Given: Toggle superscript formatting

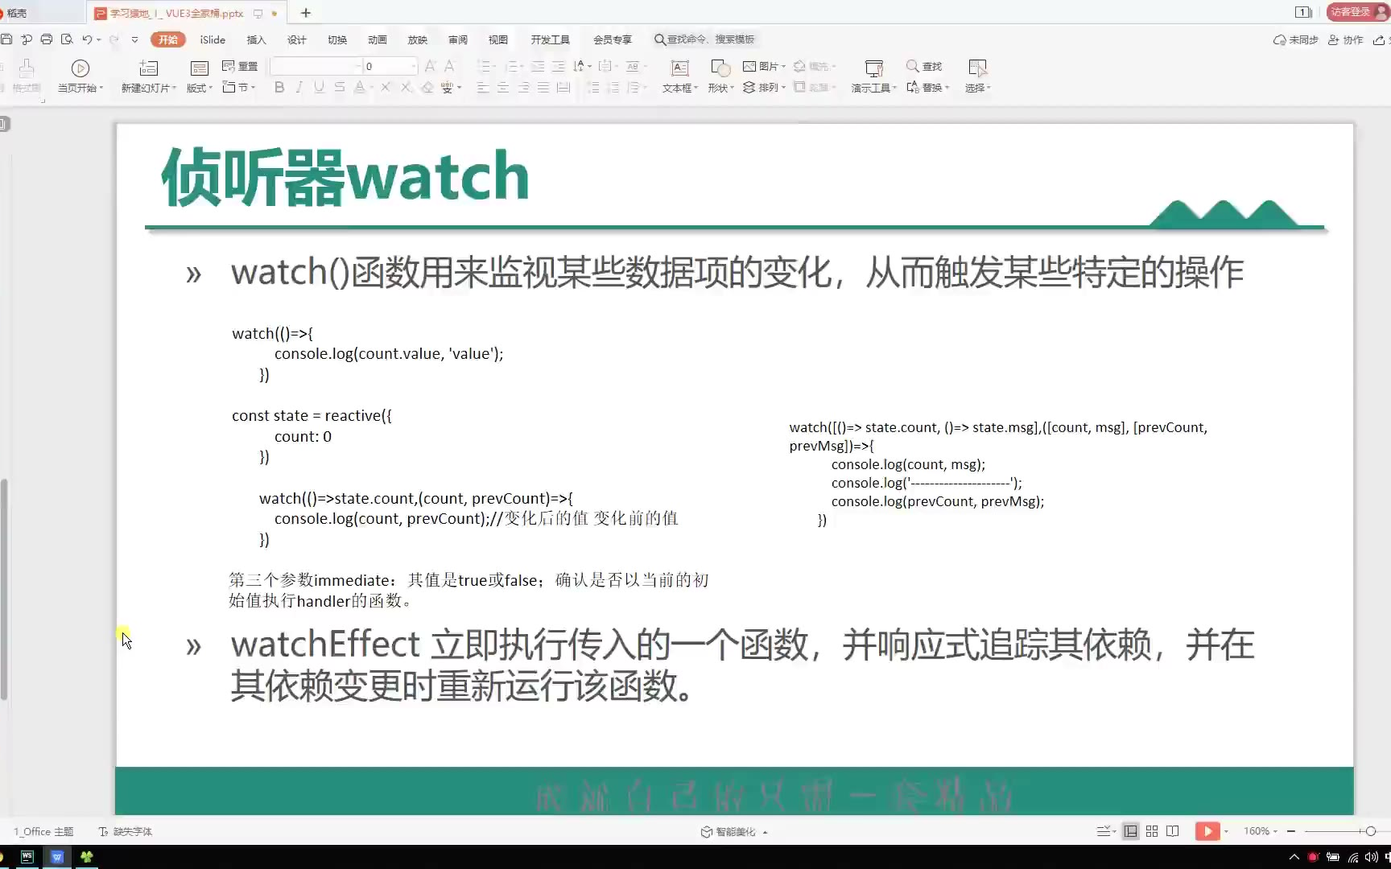Looking at the screenshot, I should (x=386, y=87).
